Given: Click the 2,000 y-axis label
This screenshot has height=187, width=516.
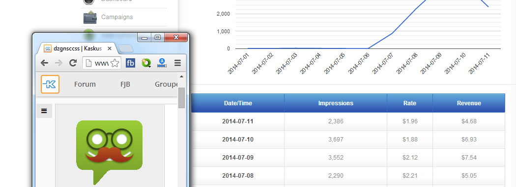Looking at the screenshot, I should tap(223, 14).
